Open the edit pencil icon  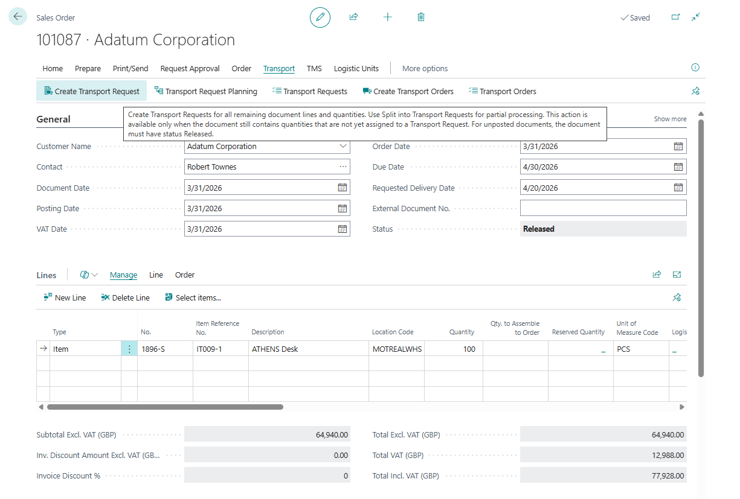tap(320, 17)
